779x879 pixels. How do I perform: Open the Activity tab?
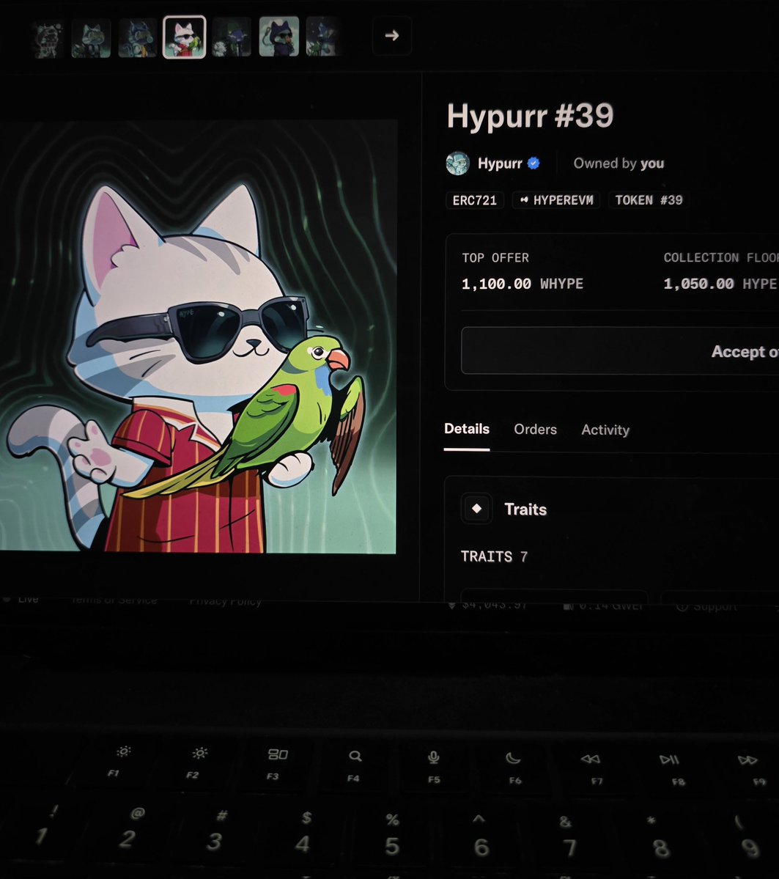click(x=605, y=430)
